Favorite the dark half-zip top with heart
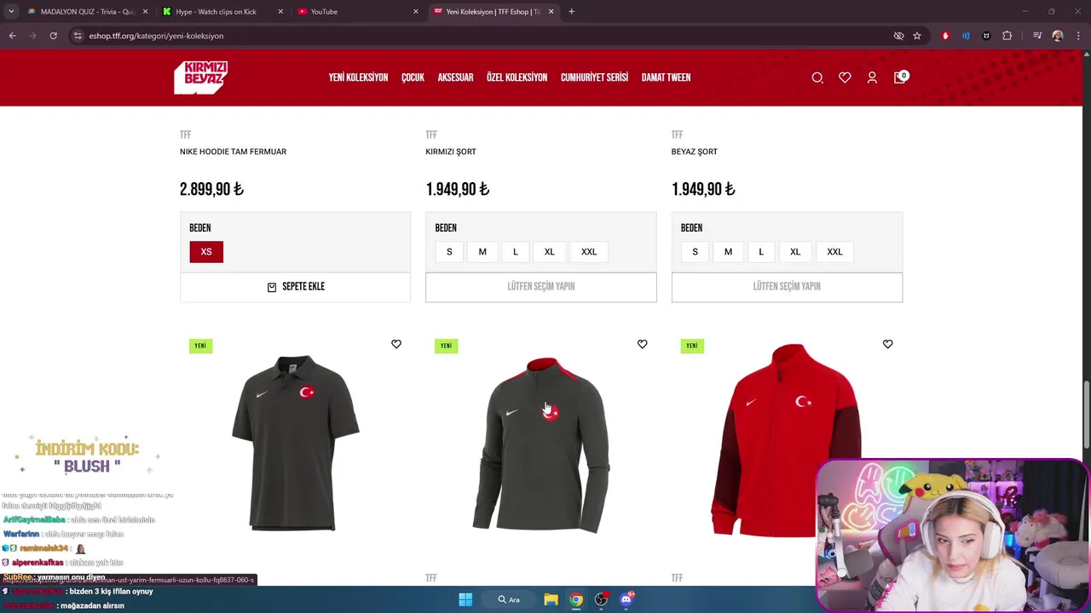1091x613 pixels. 642,344
